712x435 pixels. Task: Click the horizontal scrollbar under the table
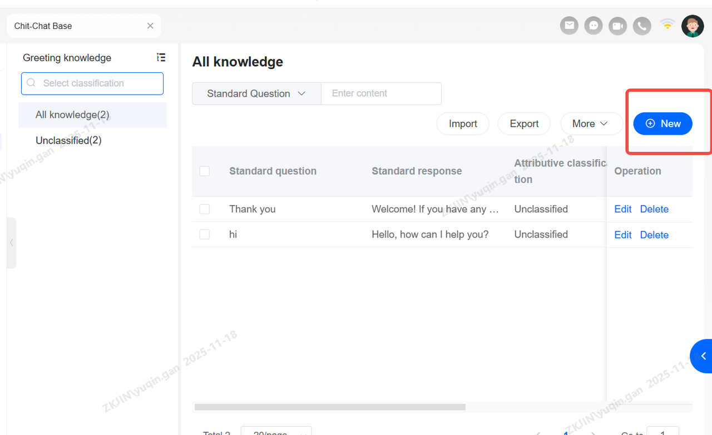click(330, 407)
